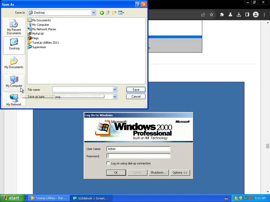Create a new folder icon in Save As
The height and width of the screenshot is (202, 270).
pyautogui.click(x=114, y=13)
